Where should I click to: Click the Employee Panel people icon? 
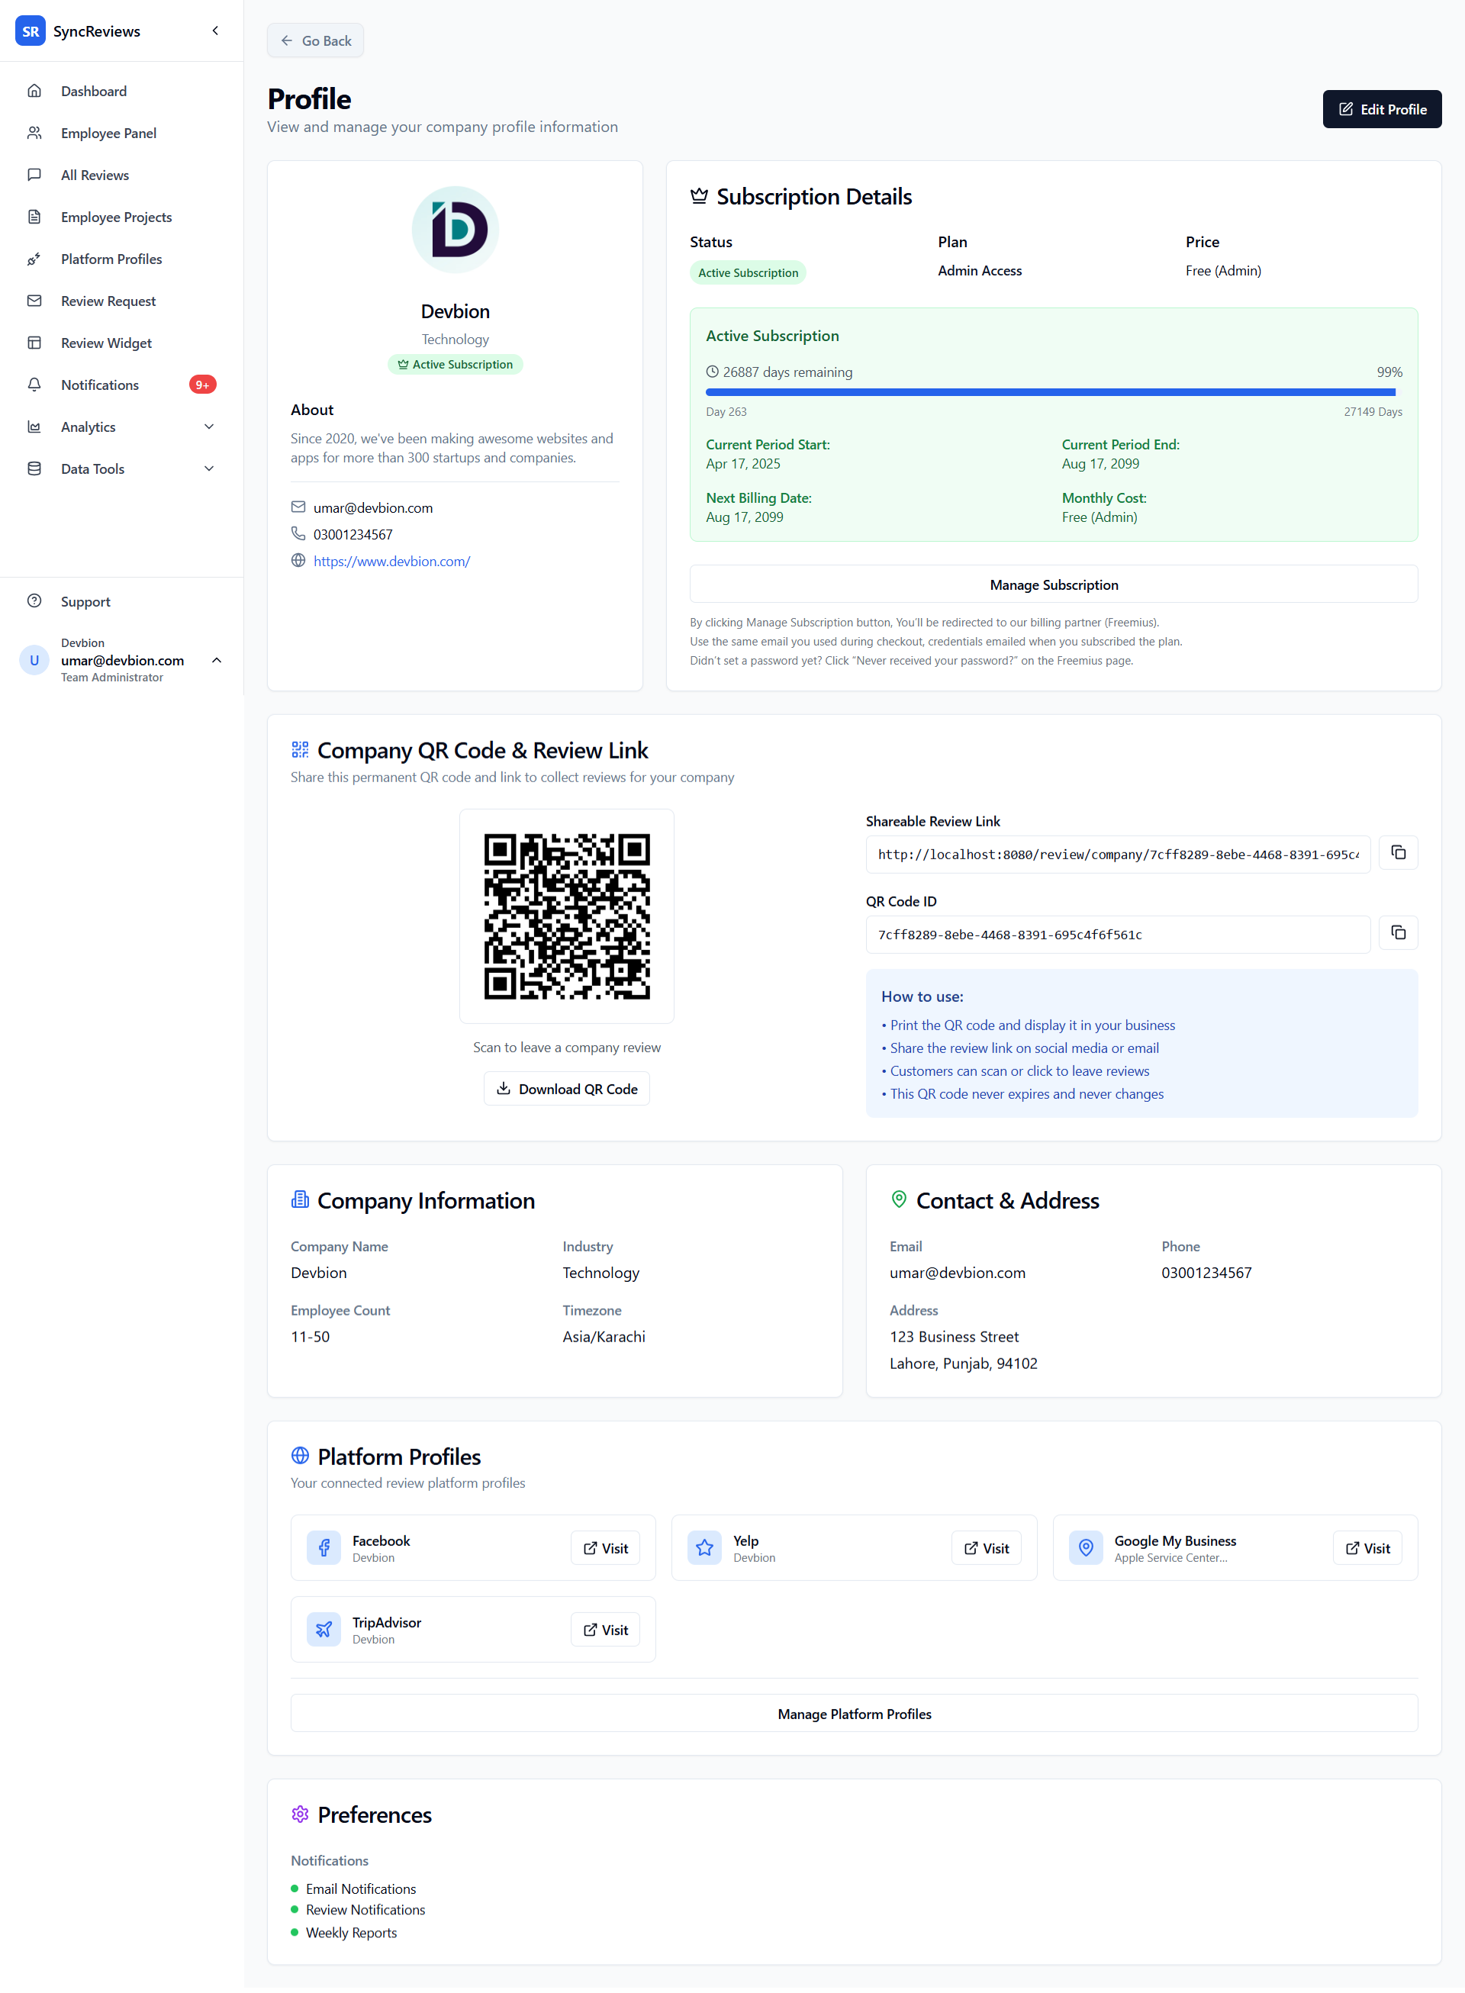pyautogui.click(x=34, y=132)
